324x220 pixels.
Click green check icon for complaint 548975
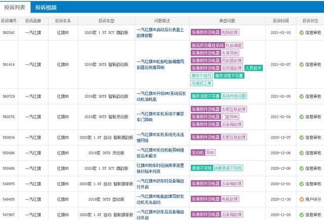tap(302, 184)
